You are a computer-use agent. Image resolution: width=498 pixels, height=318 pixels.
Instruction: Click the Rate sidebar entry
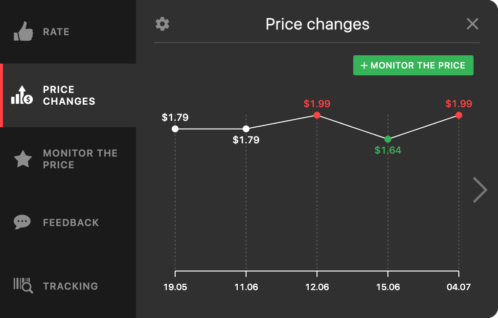click(56, 31)
